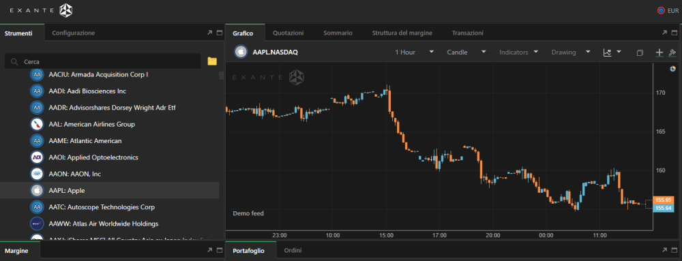Select AAON: AAON, Inc
The height and width of the screenshot is (261, 682).
point(110,174)
